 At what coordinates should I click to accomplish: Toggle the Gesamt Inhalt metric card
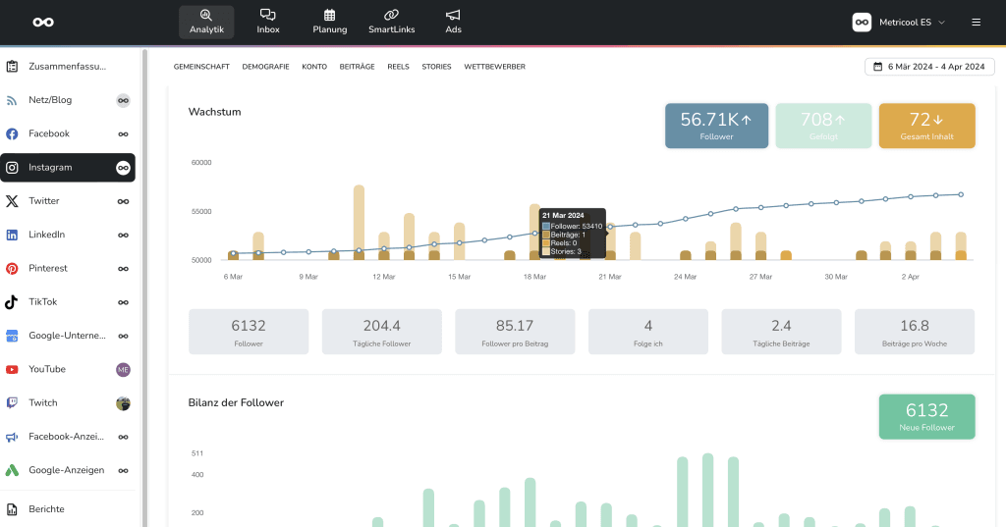point(926,126)
